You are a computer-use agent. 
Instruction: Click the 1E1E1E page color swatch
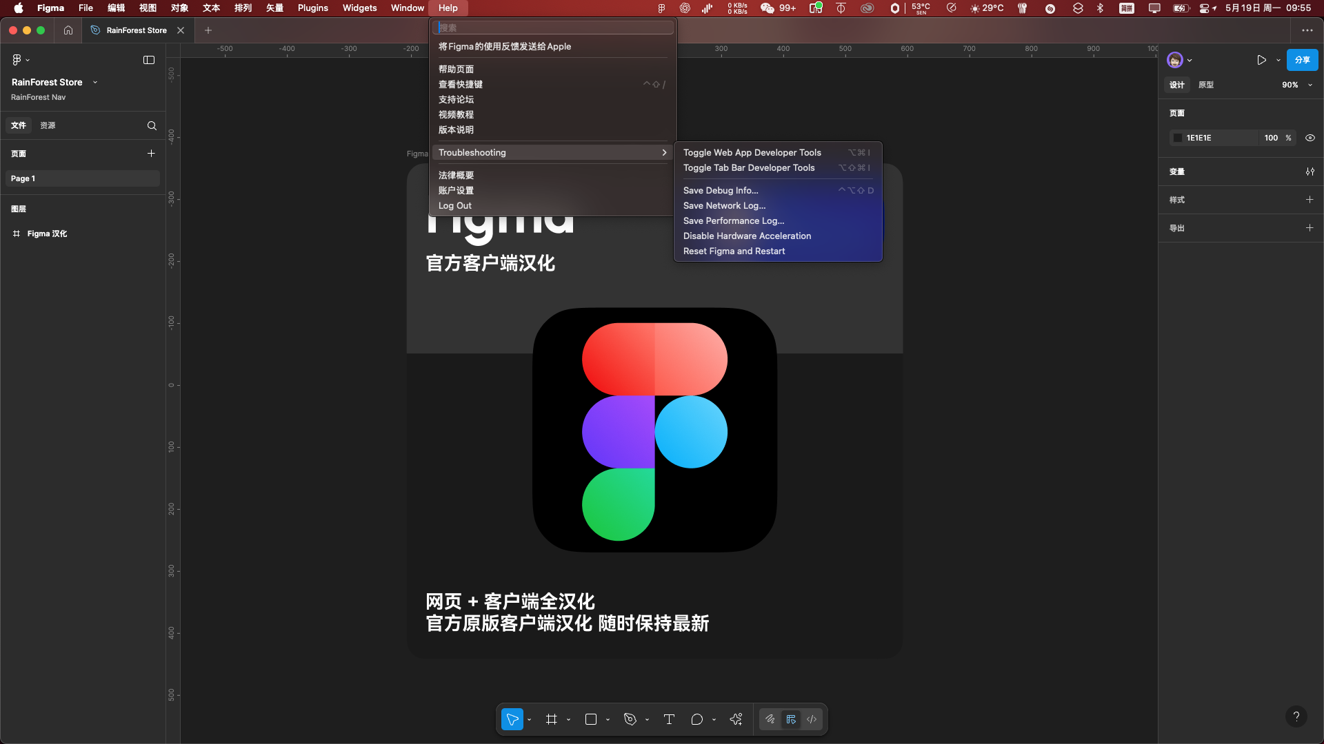(1178, 138)
